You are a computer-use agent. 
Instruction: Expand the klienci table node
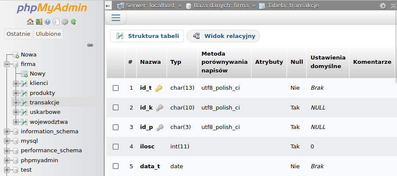point(16,83)
